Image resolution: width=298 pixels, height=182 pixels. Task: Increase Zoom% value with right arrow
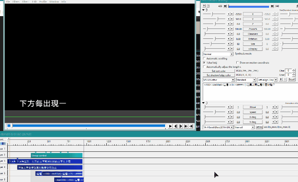tap(232, 29)
